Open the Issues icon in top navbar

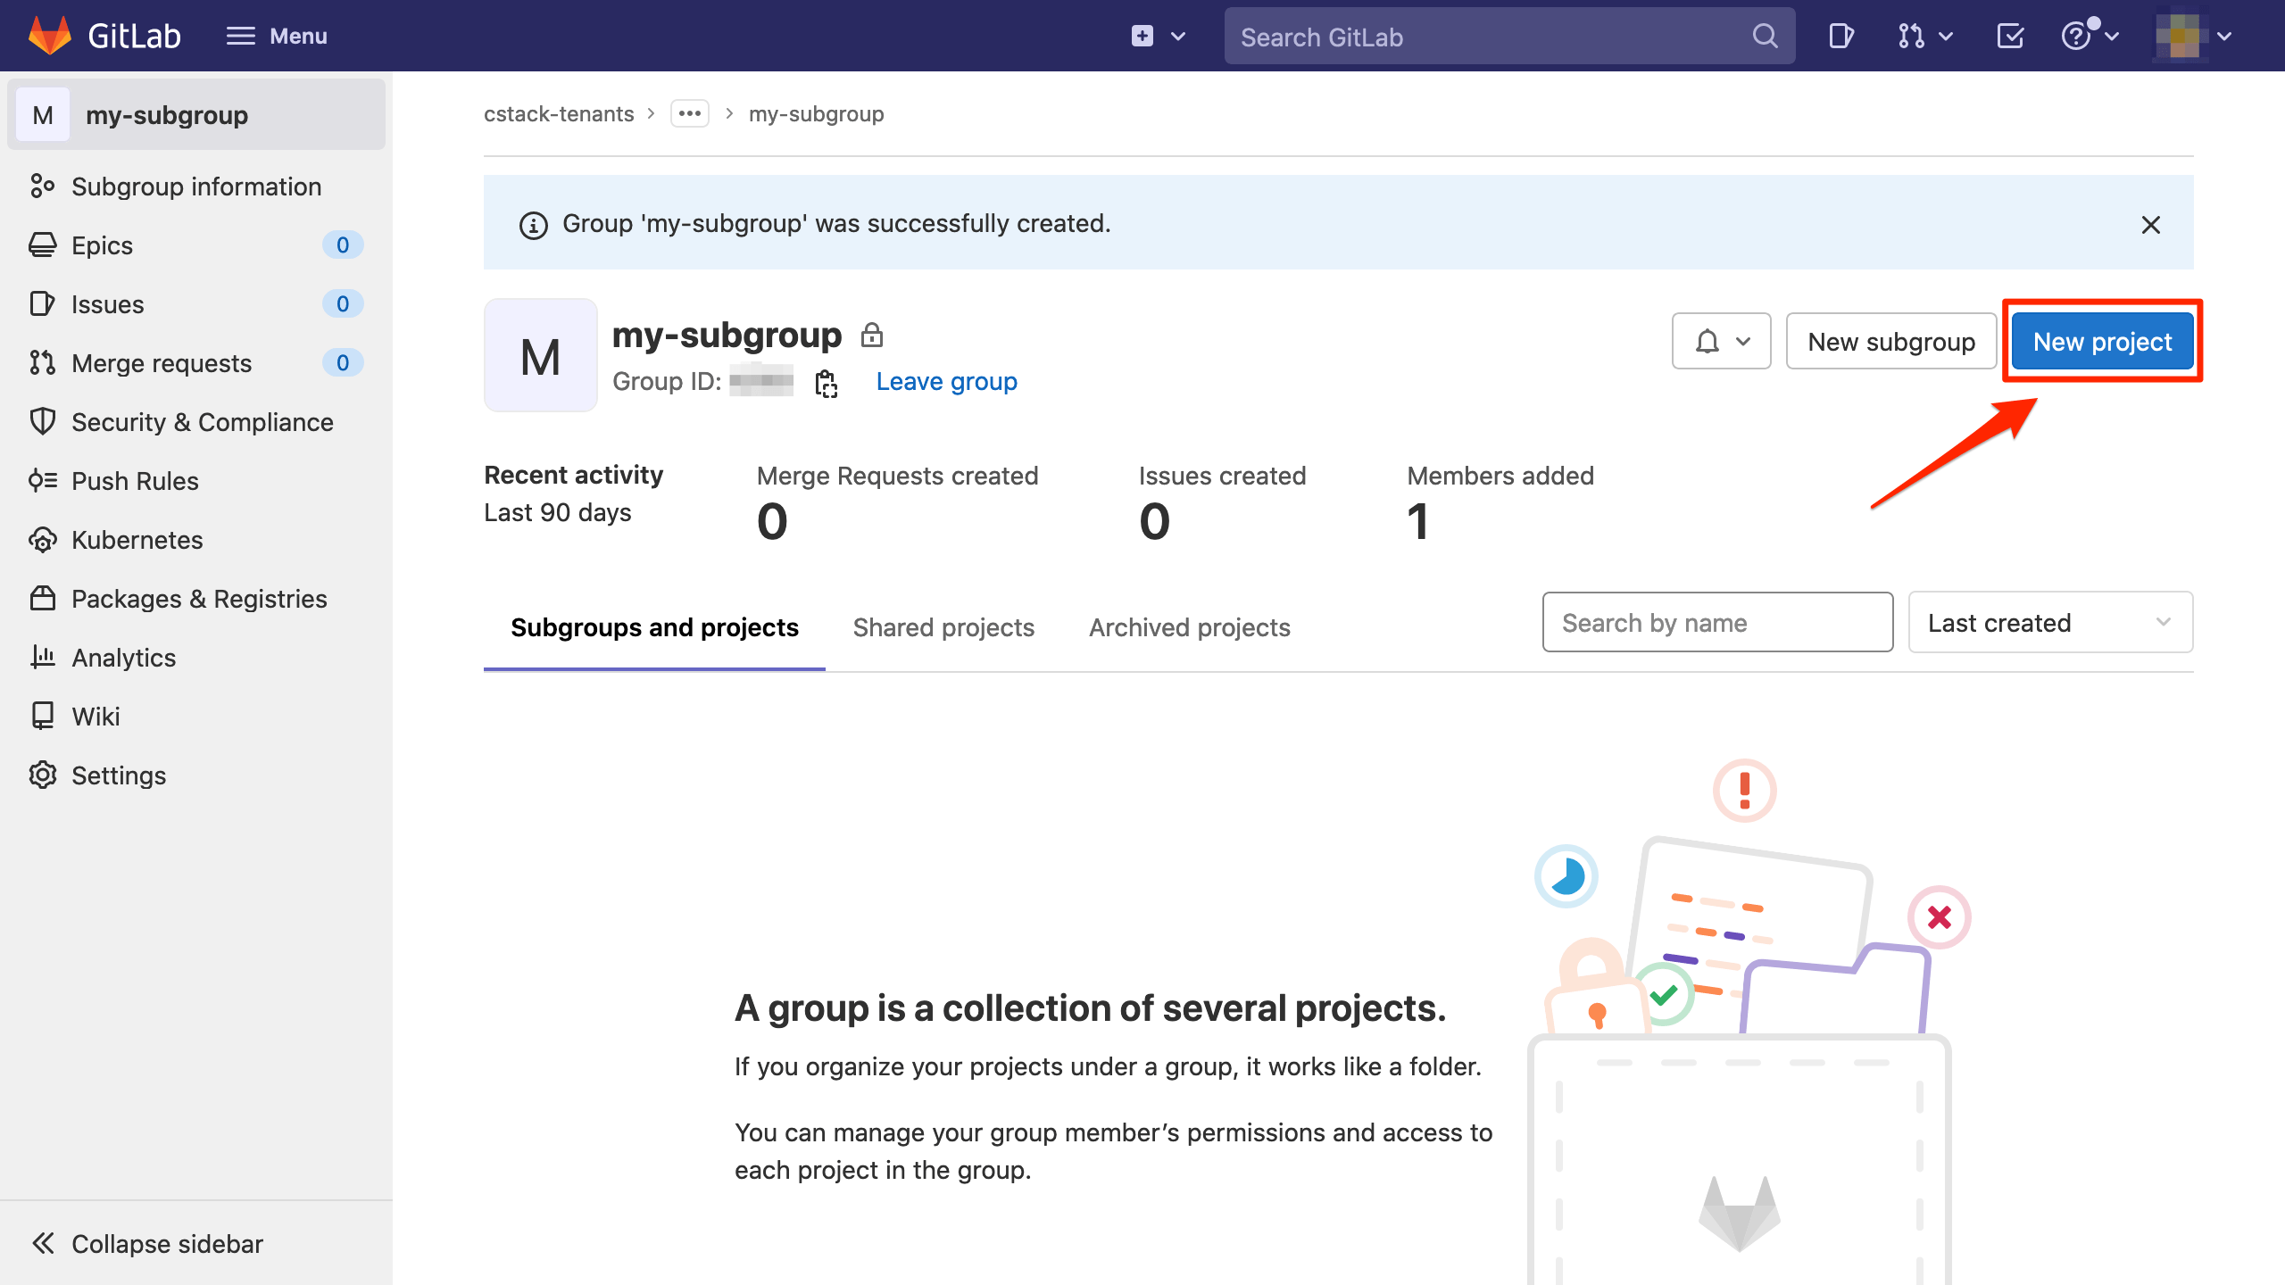[1840, 37]
